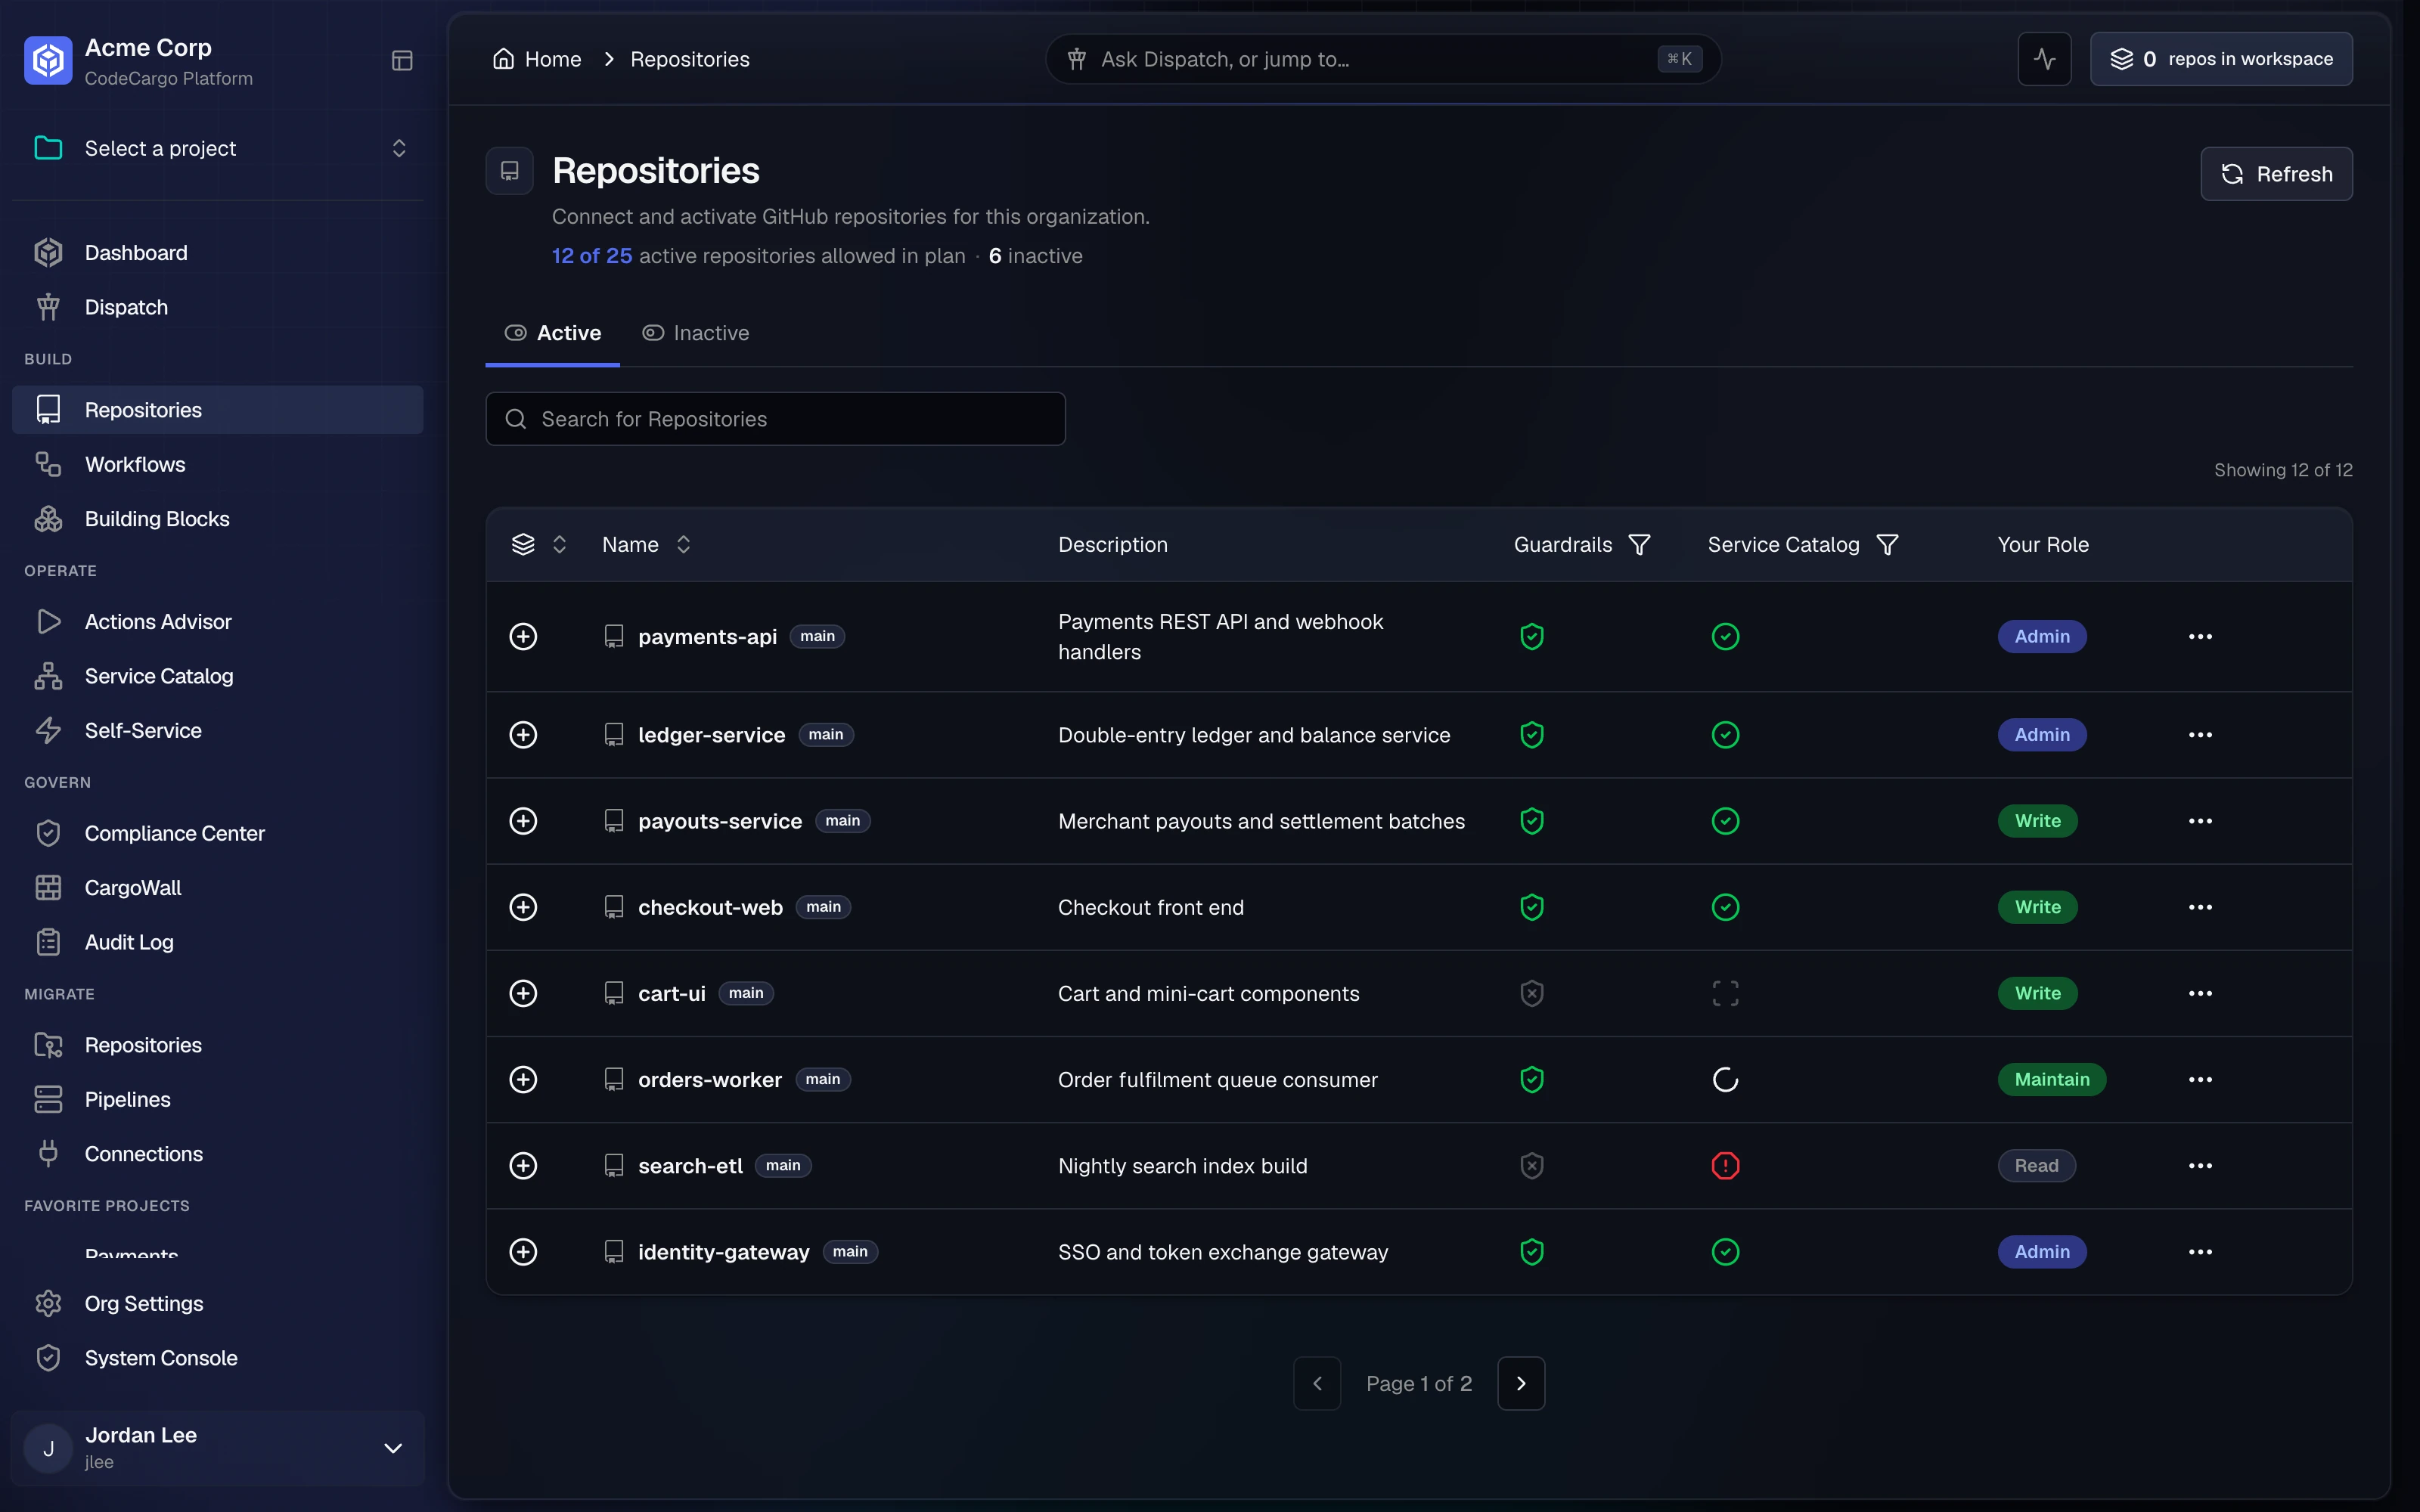Open CargoWall in sidebar
Screen dimensions: 2420x1512
click(217, 888)
